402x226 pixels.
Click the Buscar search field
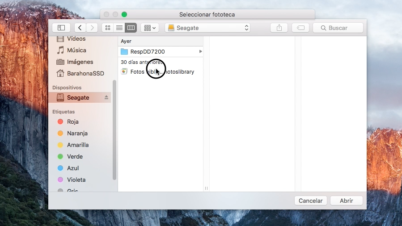click(338, 28)
